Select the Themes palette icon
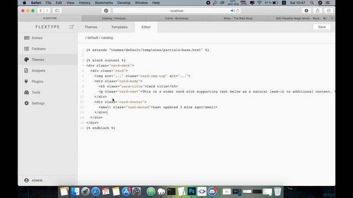Viewport: 353px width, 198px height. click(x=26, y=59)
